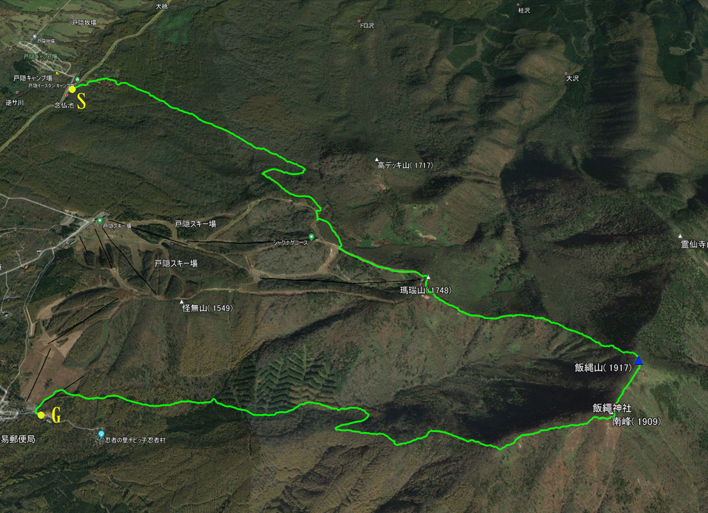Click the yellow start marker S

click(x=72, y=89)
